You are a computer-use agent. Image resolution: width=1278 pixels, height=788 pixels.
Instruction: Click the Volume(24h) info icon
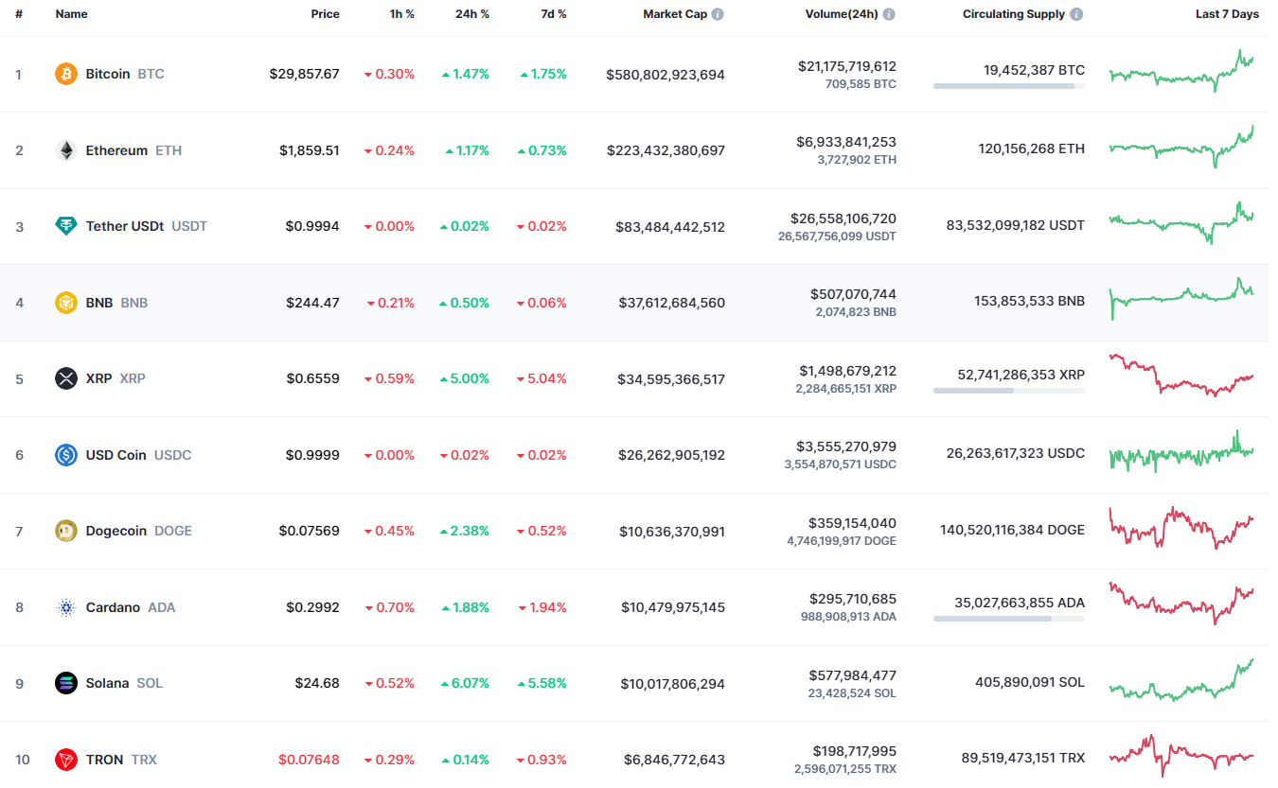click(888, 13)
